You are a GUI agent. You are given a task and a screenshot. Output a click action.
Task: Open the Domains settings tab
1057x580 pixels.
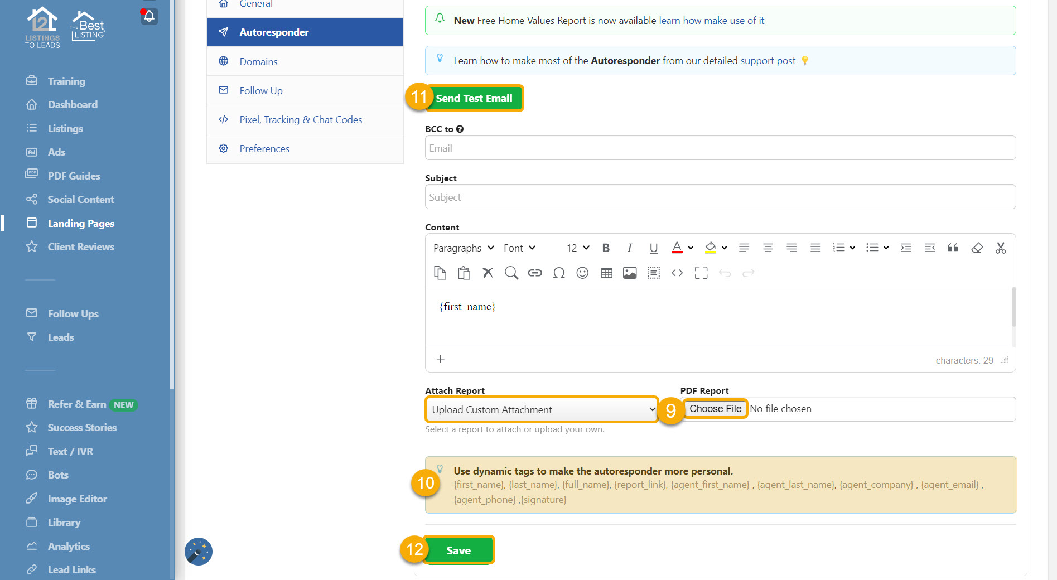point(258,61)
